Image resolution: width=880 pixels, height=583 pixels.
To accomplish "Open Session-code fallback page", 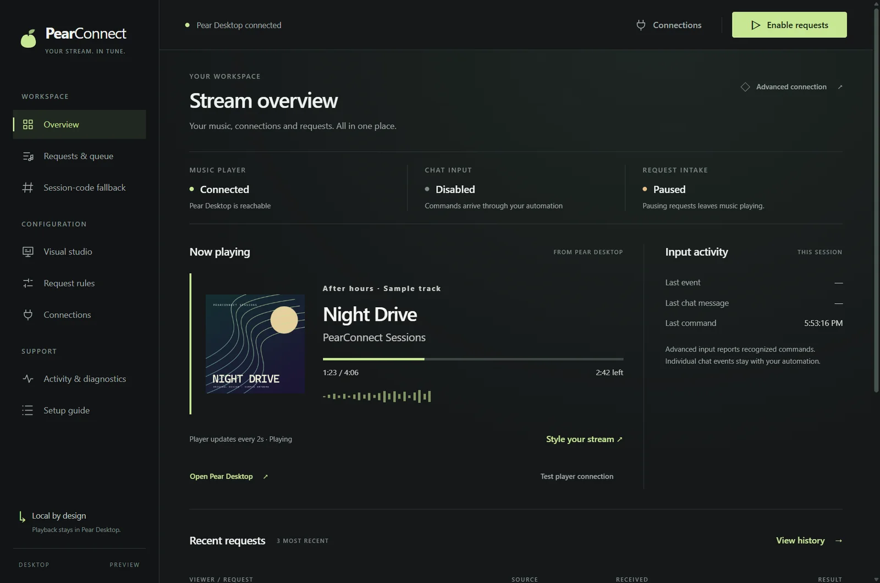I will click(x=79, y=187).
